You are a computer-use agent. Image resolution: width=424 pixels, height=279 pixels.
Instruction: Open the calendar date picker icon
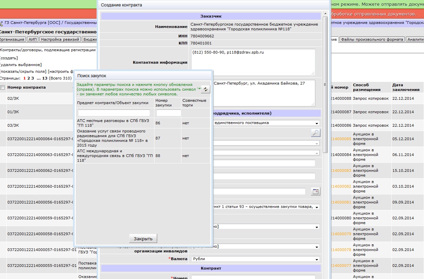point(316,191)
